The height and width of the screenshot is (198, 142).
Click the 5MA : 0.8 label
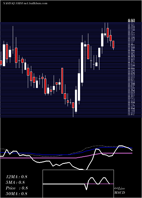(15, 182)
